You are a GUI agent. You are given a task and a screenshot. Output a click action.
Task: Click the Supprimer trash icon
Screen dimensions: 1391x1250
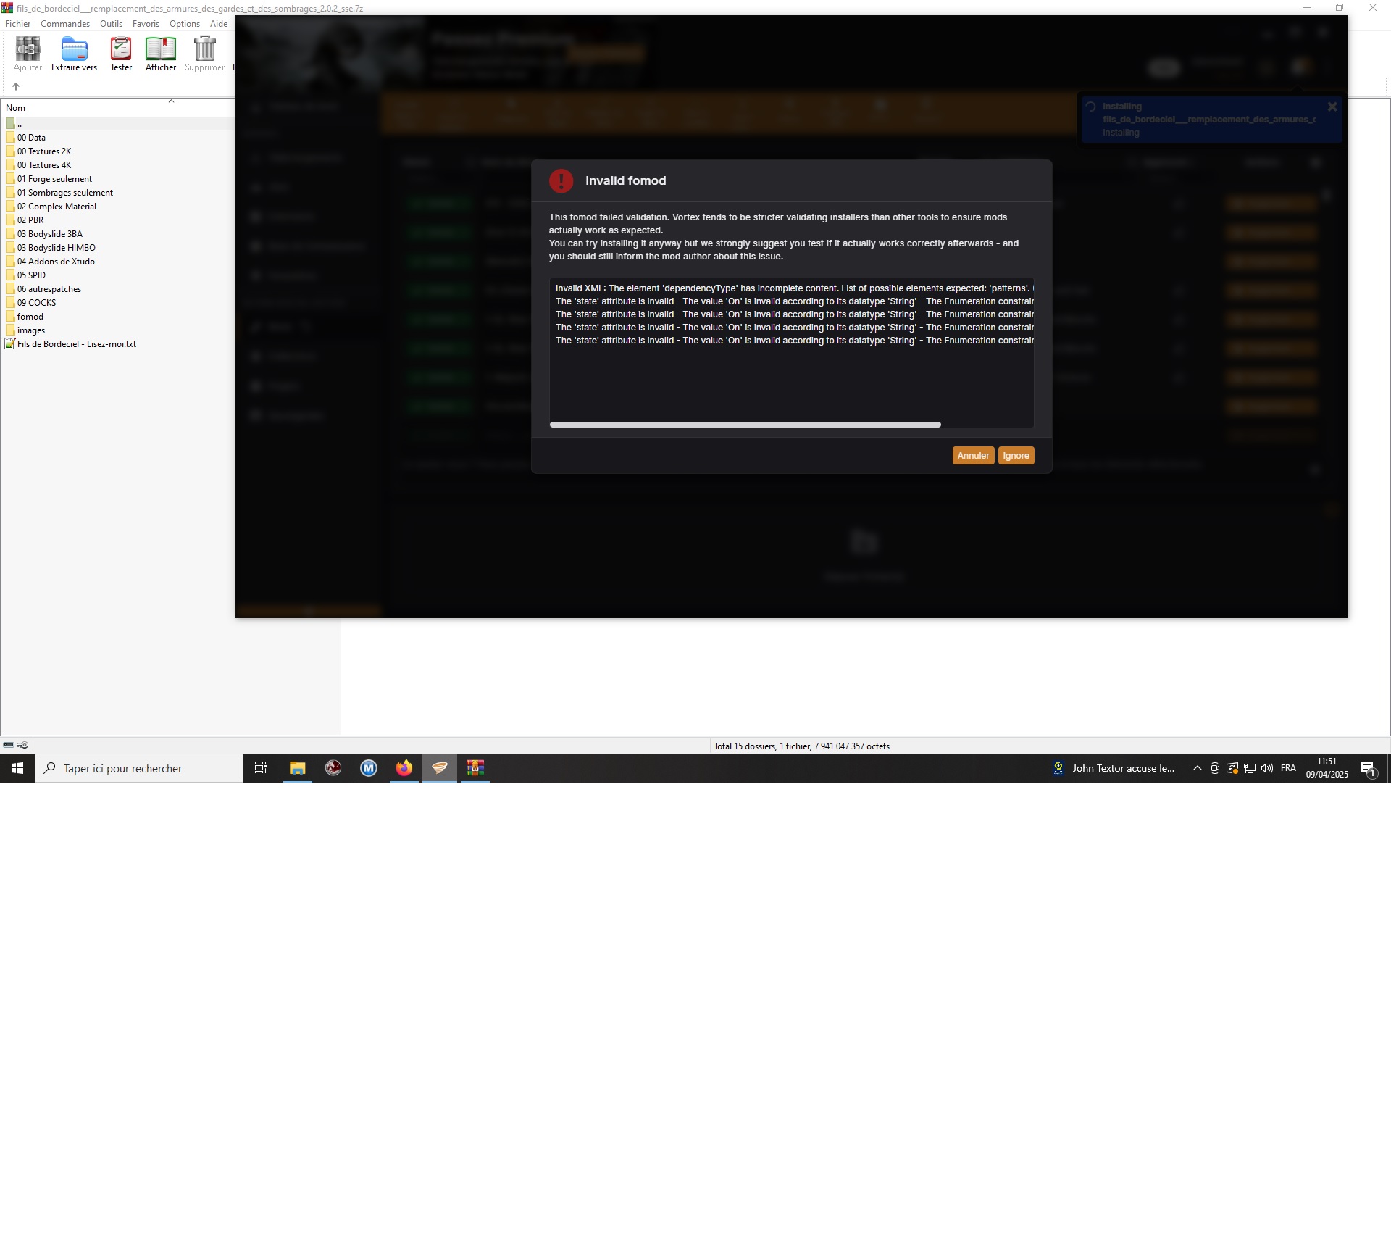point(204,54)
